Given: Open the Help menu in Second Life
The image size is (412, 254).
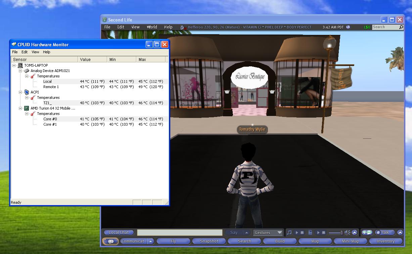Looking at the screenshot, I should click(168, 27).
